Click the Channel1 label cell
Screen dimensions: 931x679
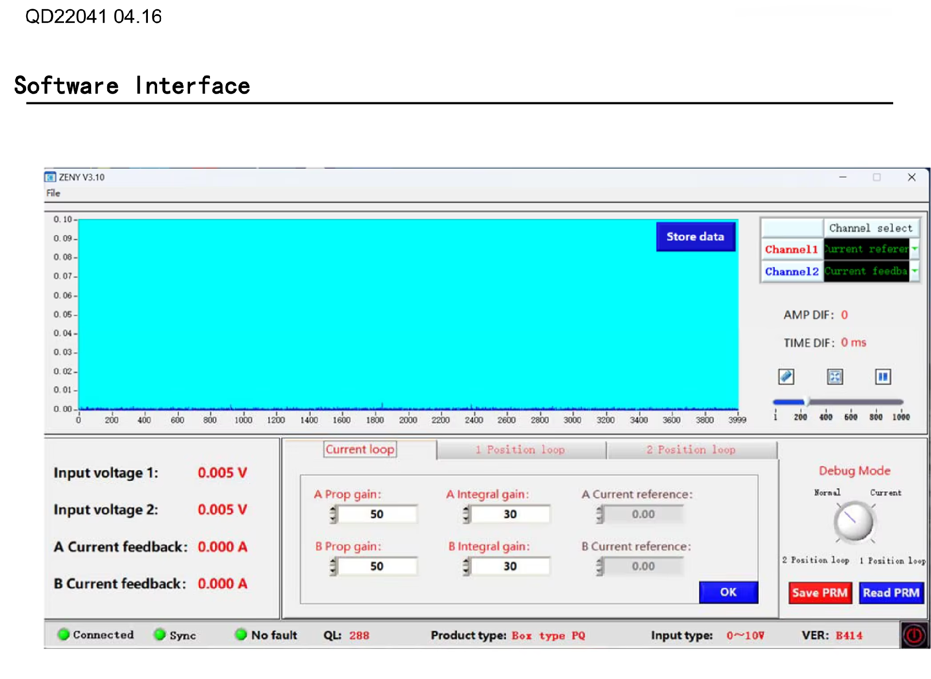click(x=792, y=249)
